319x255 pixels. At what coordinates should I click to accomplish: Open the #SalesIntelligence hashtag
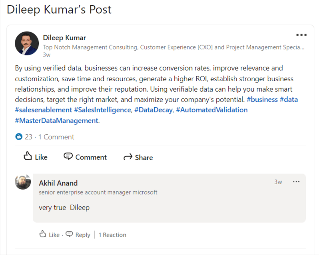point(102,110)
